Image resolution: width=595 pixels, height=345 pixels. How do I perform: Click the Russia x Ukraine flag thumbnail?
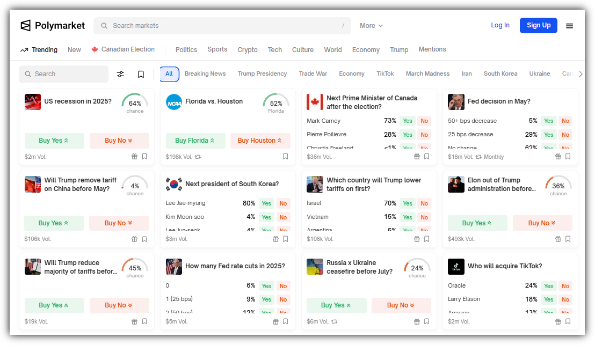click(x=315, y=267)
